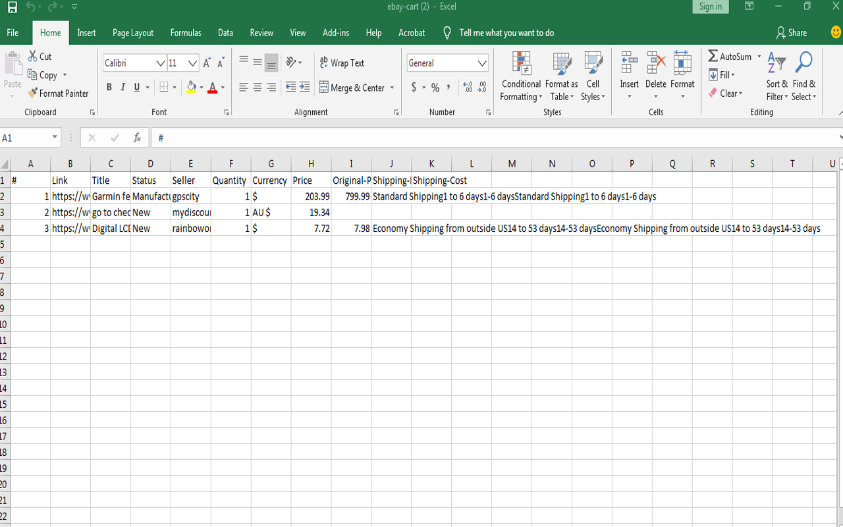Open the font name Calibri dropdown
The width and height of the screenshot is (843, 527).
(x=160, y=63)
